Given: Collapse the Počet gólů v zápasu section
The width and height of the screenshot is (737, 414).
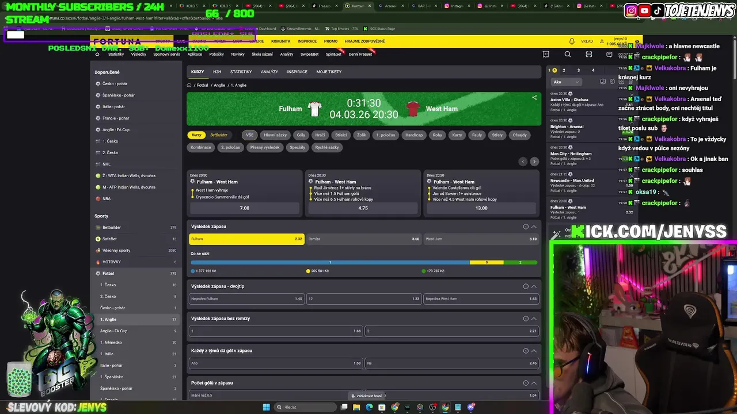Looking at the screenshot, I should coord(534,383).
